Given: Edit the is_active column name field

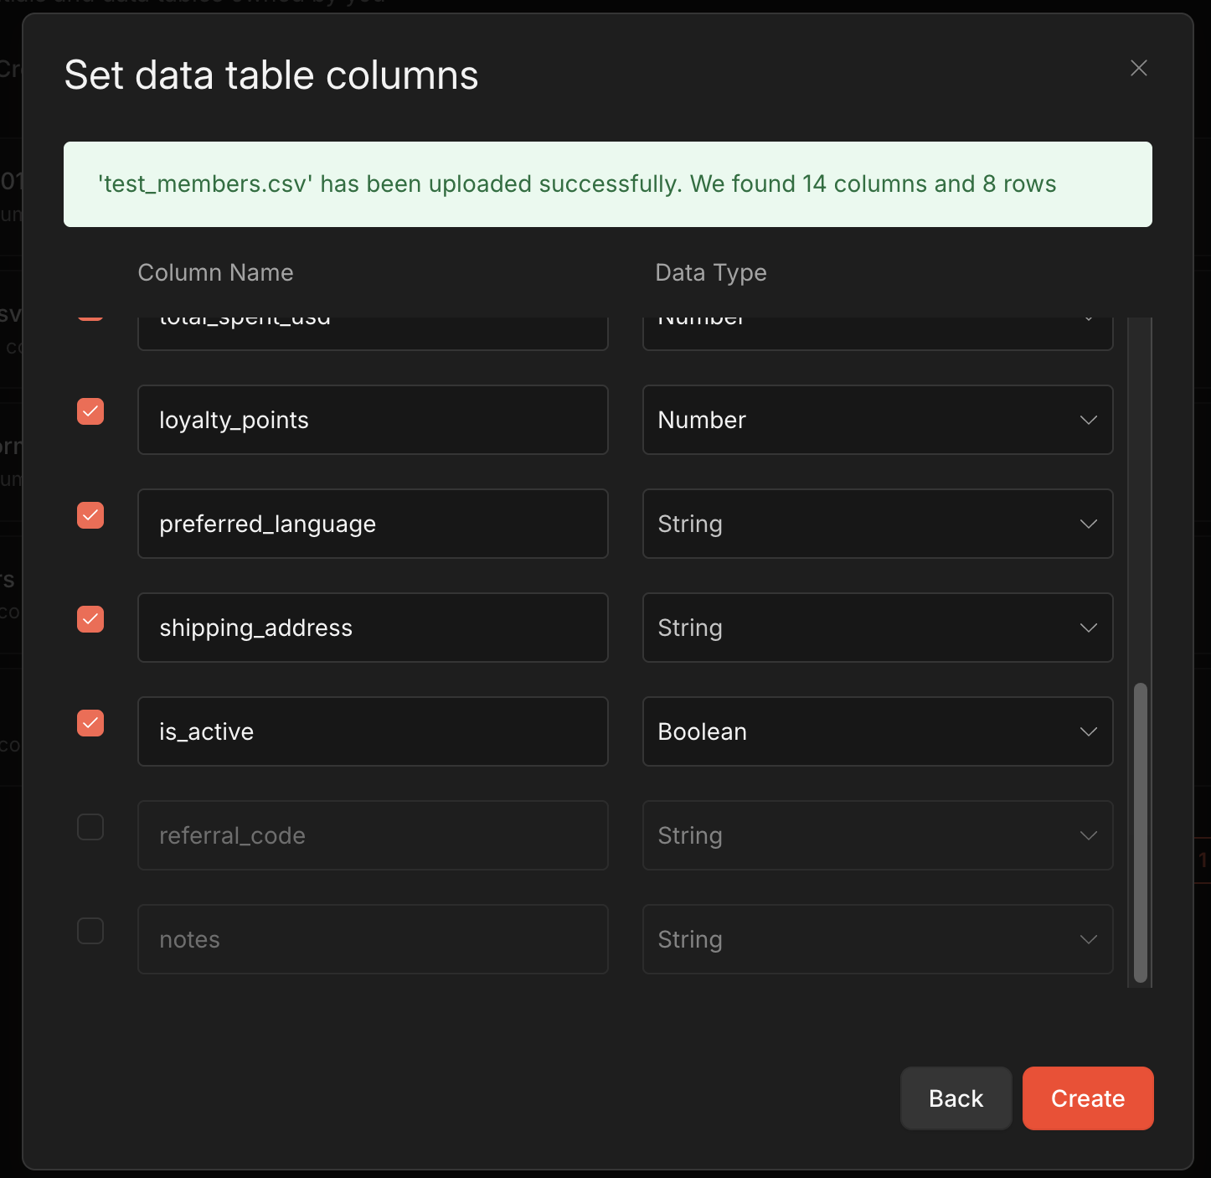Looking at the screenshot, I should pos(373,731).
